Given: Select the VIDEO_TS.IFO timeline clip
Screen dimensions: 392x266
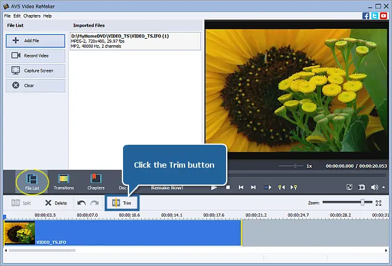Looking at the screenshot, I should (123, 233).
